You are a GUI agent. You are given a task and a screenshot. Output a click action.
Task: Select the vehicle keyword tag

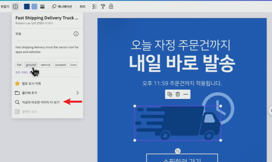click(x=46, y=65)
